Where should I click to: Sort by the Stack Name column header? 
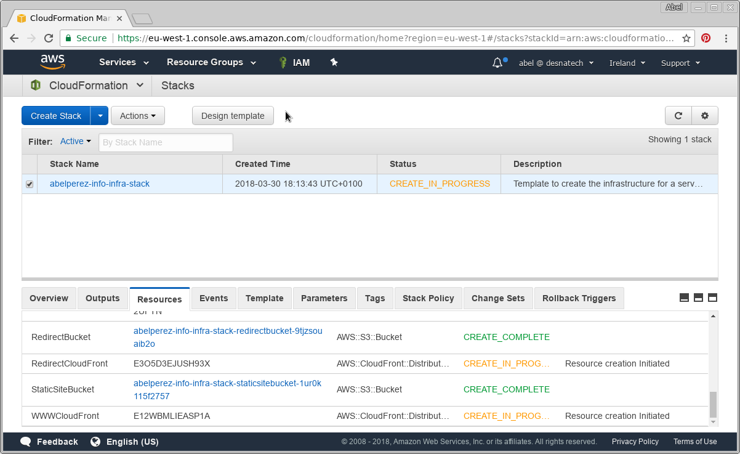tap(74, 164)
